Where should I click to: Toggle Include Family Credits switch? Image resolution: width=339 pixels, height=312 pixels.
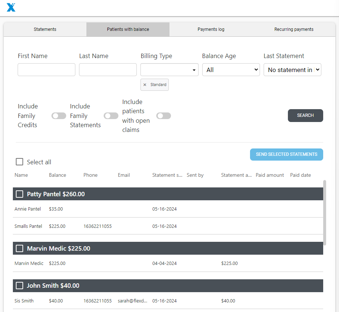coord(59,116)
